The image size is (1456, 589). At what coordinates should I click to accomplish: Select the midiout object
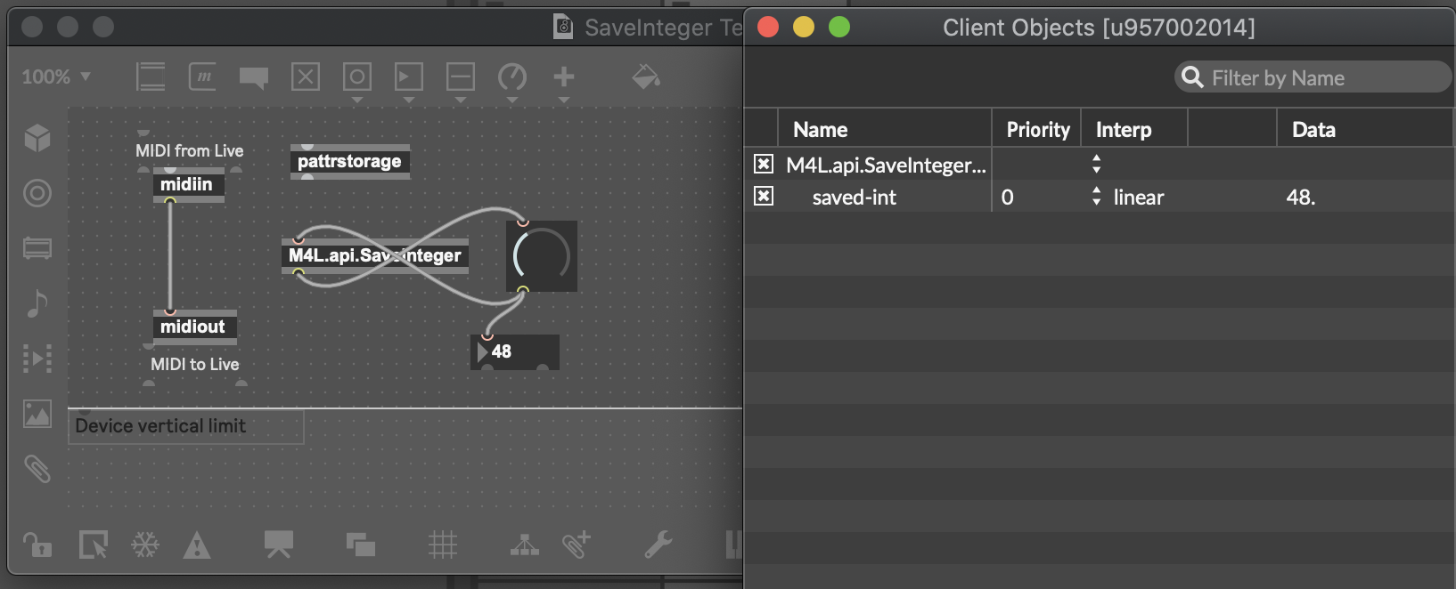[x=195, y=327]
